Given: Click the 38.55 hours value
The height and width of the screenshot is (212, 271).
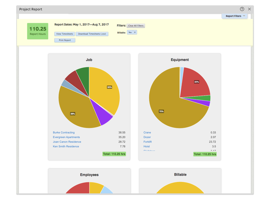Looking at the screenshot, I should (122, 132).
